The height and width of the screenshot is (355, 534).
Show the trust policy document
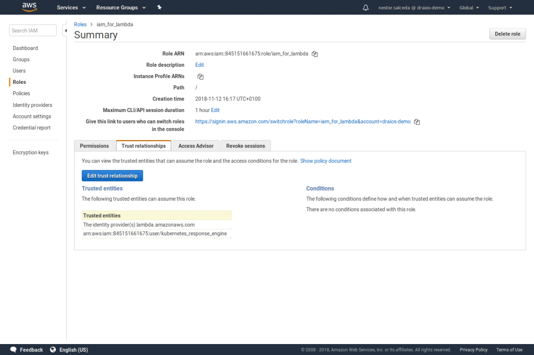point(325,161)
